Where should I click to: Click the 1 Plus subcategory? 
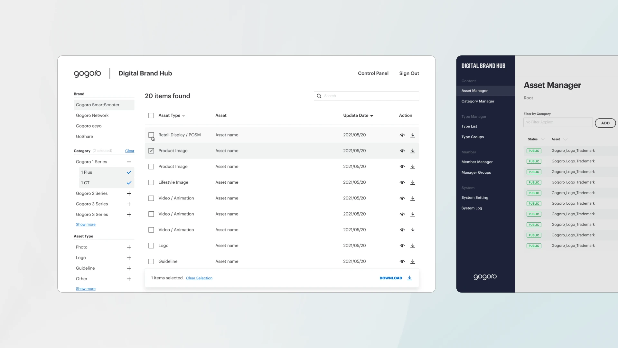107,172
